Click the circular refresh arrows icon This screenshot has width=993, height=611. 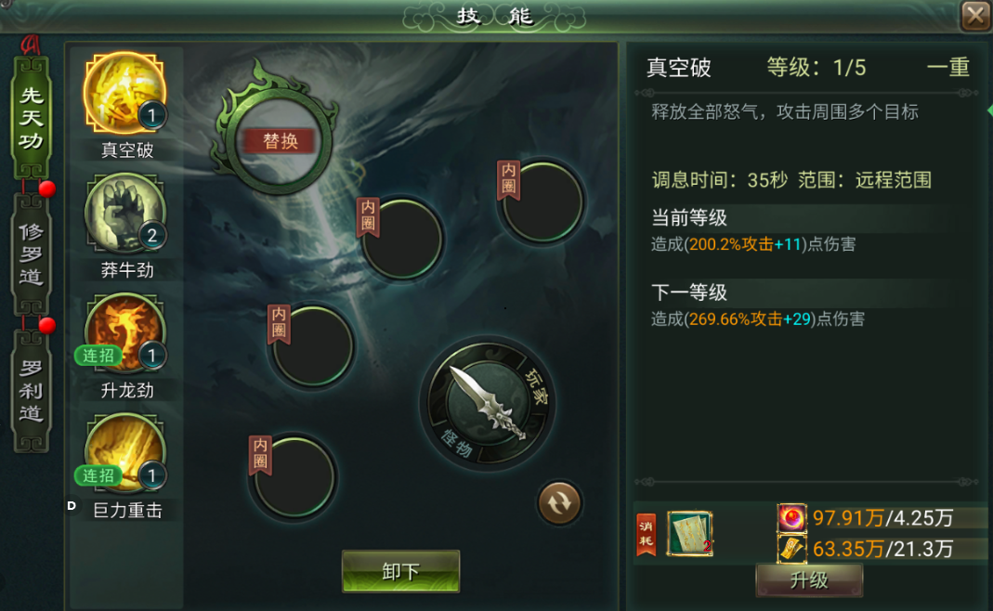tap(559, 503)
